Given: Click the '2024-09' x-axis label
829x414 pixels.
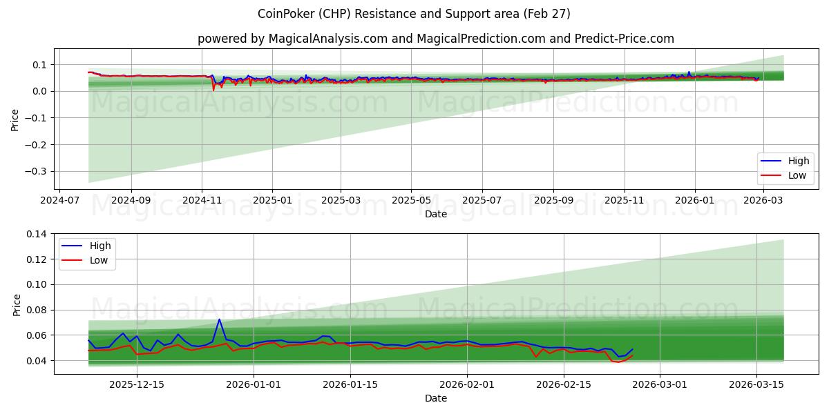Looking at the screenshot, I should 131,199.
